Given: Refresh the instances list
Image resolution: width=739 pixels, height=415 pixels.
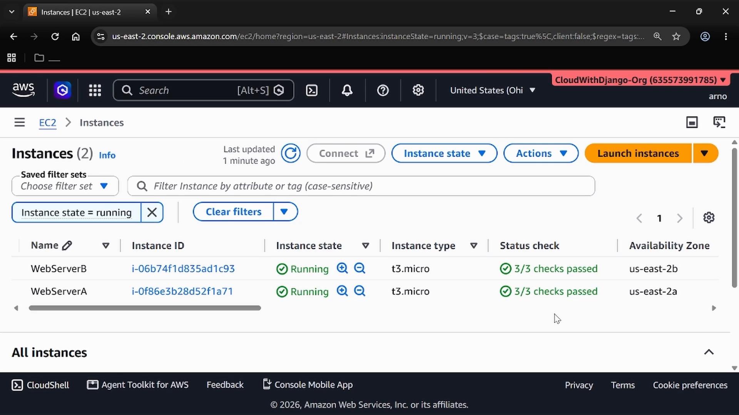Looking at the screenshot, I should (x=291, y=153).
